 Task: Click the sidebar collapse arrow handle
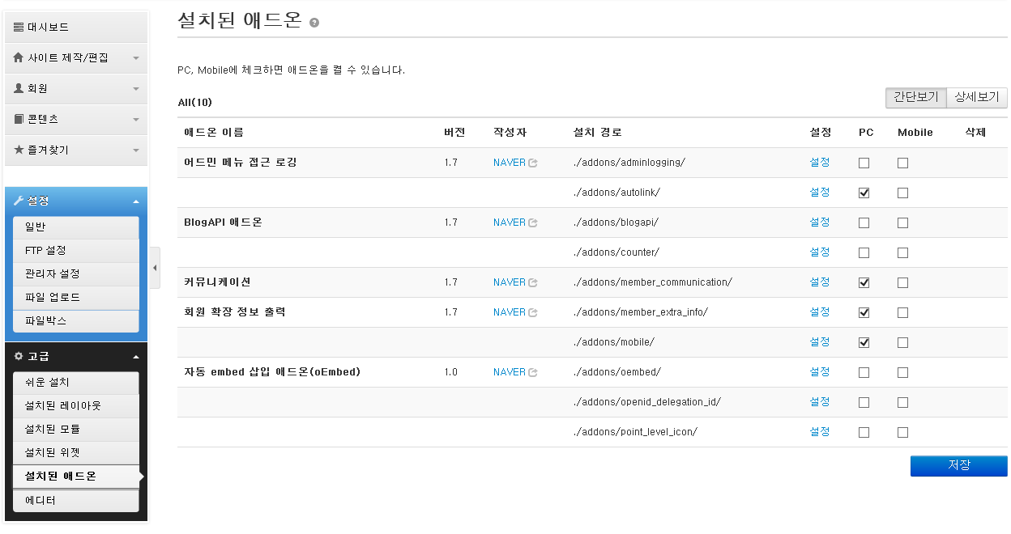tap(155, 267)
